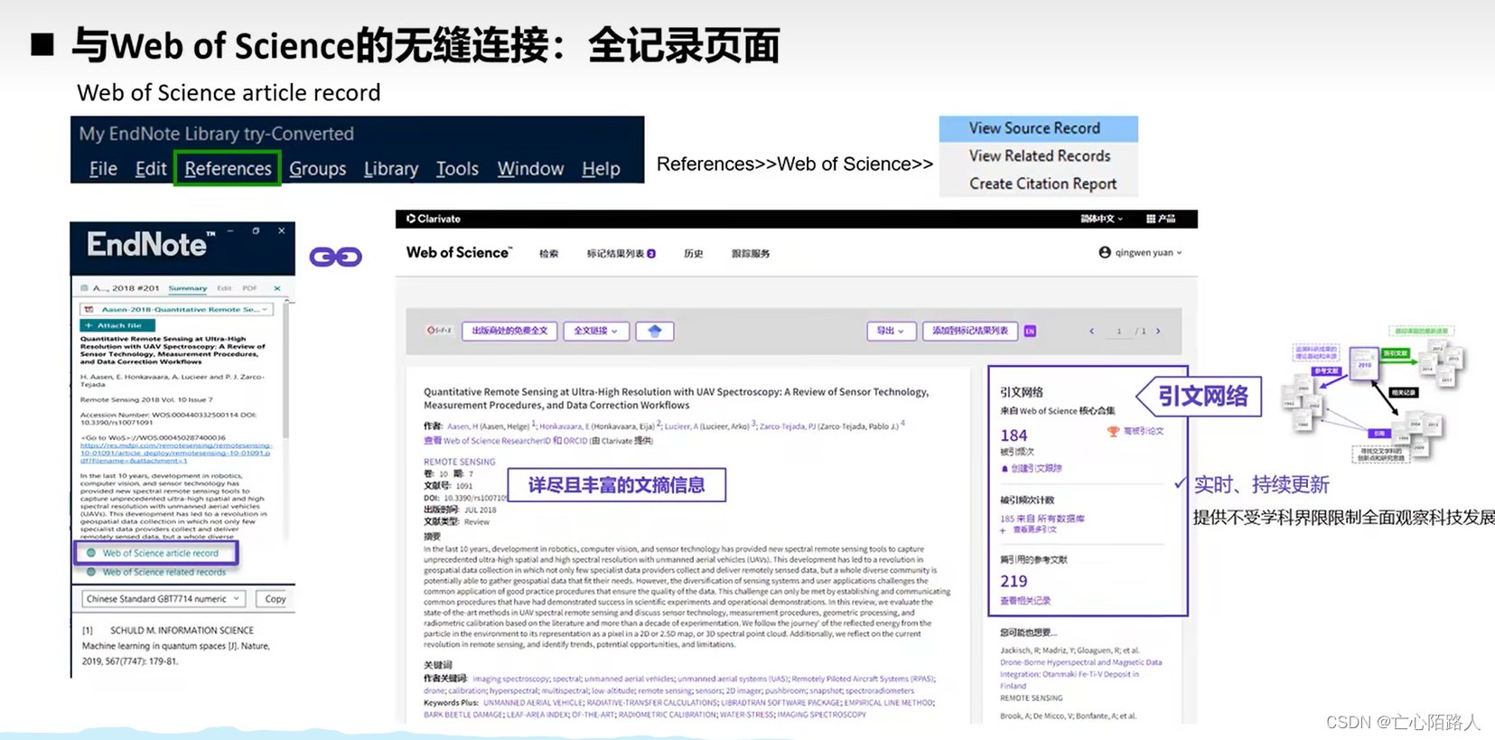This screenshot has height=740, width=1495.
Task: Open 查看 Web of Science ResearcherID 和 ORCID link
Action: tap(505, 441)
